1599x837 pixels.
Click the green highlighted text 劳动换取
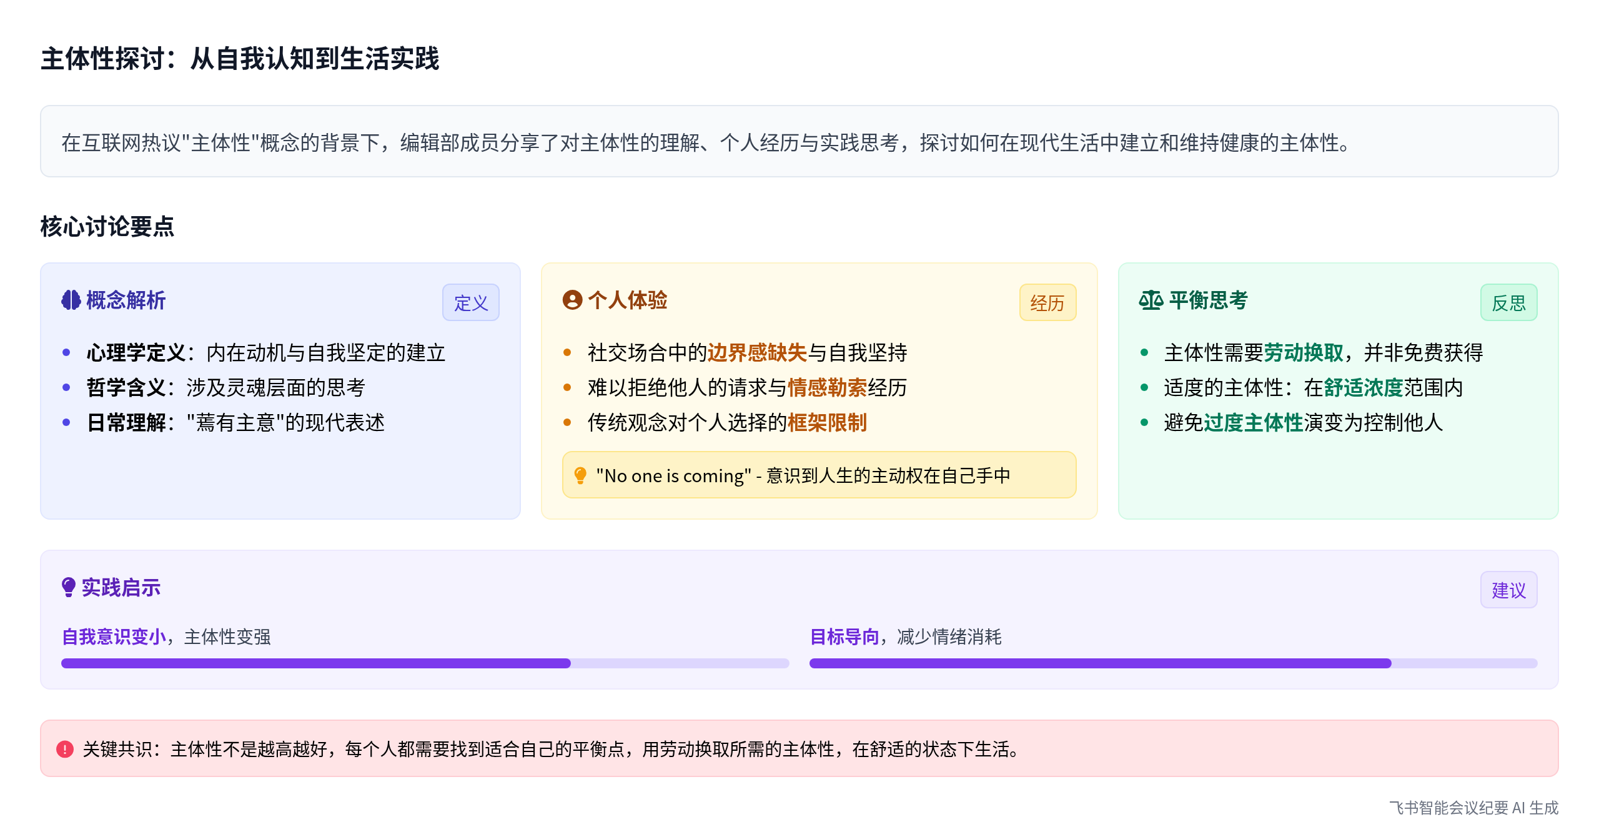point(1304,353)
